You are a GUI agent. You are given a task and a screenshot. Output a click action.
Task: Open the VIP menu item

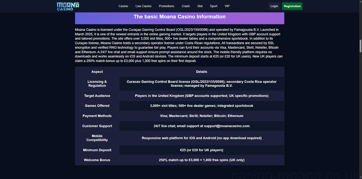tap(227, 6)
